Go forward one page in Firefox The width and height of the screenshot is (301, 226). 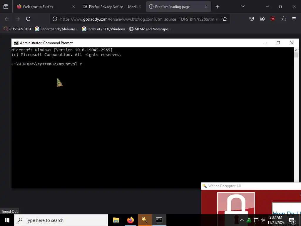point(18,19)
